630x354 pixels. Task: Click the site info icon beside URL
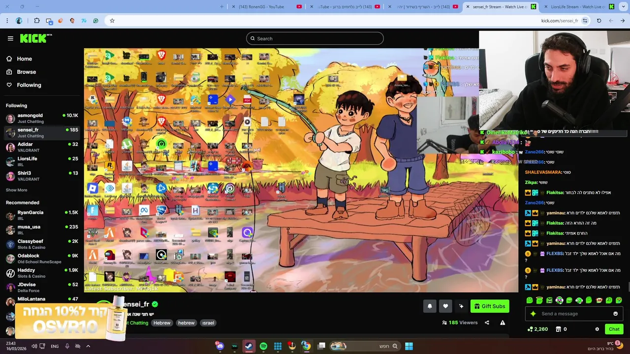585,21
